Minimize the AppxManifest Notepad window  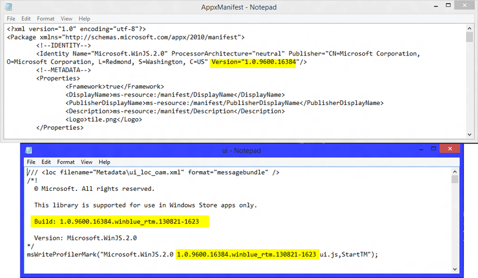click(x=436, y=6)
